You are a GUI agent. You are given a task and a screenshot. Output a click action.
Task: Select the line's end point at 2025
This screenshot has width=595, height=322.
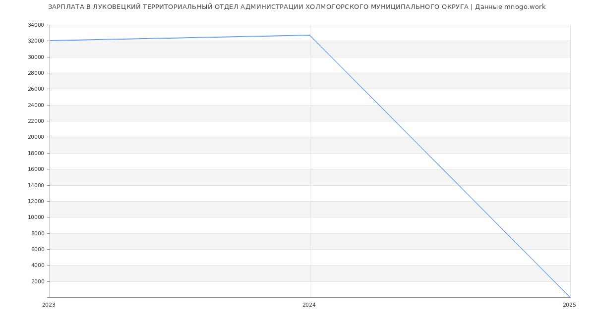point(570,297)
